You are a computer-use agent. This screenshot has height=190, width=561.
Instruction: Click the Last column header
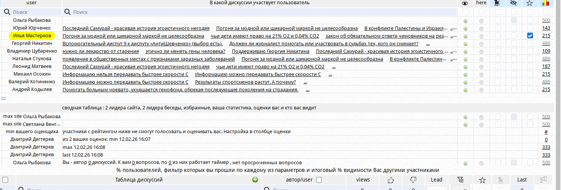[x=522, y=180]
